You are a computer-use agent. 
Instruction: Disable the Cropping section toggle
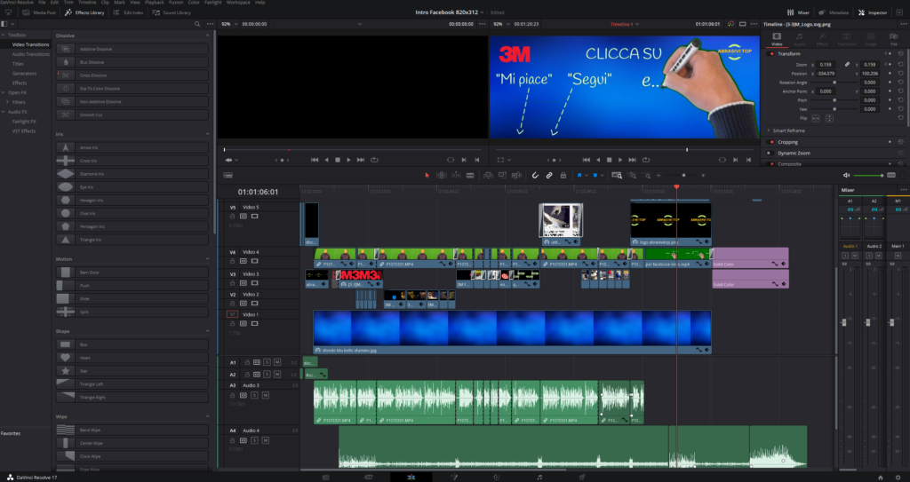(x=771, y=142)
